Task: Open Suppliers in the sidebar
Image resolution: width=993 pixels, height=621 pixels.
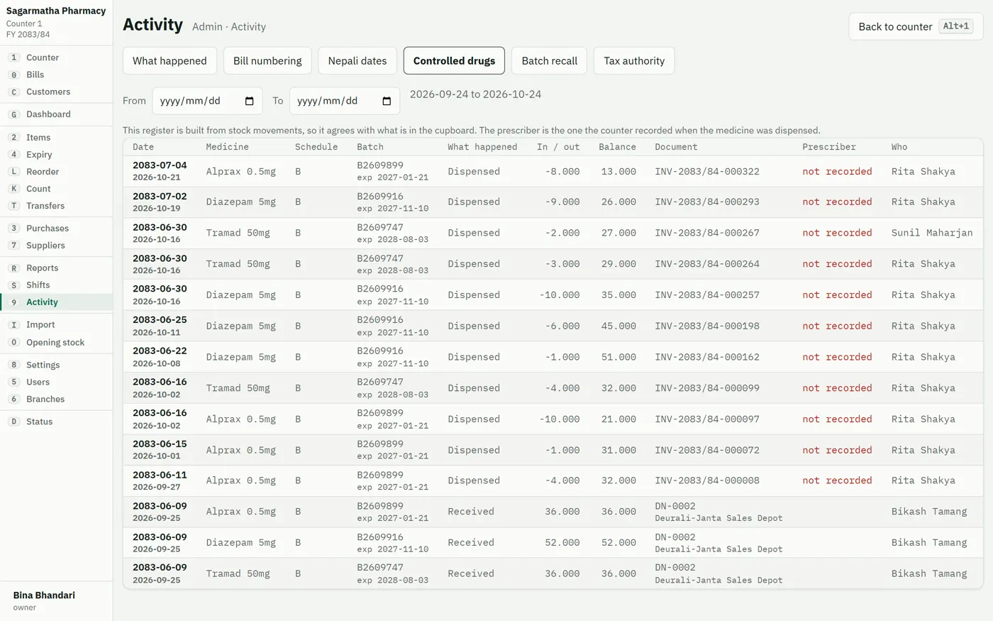Action: tap(56, 245)
